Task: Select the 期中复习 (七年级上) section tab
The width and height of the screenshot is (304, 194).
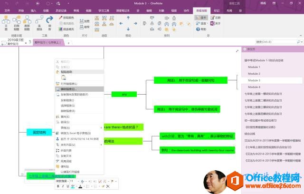Action: 48,42
